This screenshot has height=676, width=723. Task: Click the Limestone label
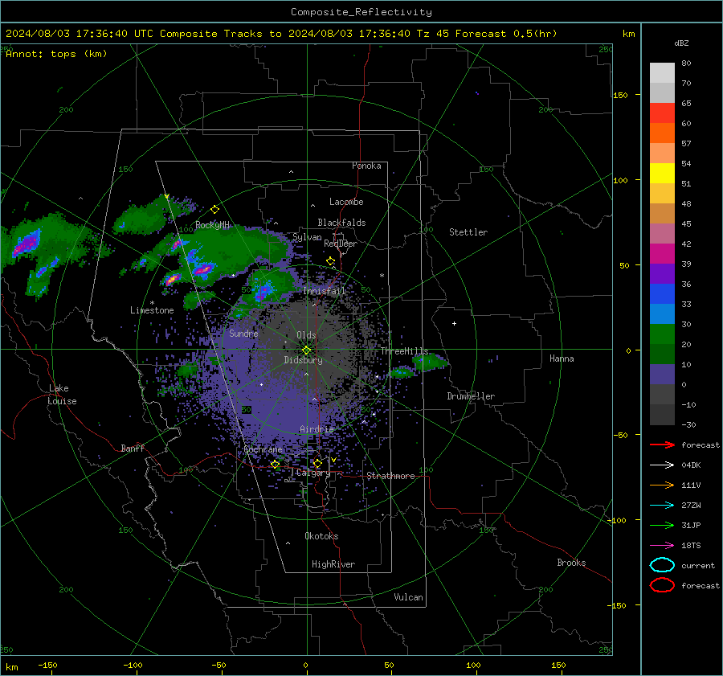point(152,310)
